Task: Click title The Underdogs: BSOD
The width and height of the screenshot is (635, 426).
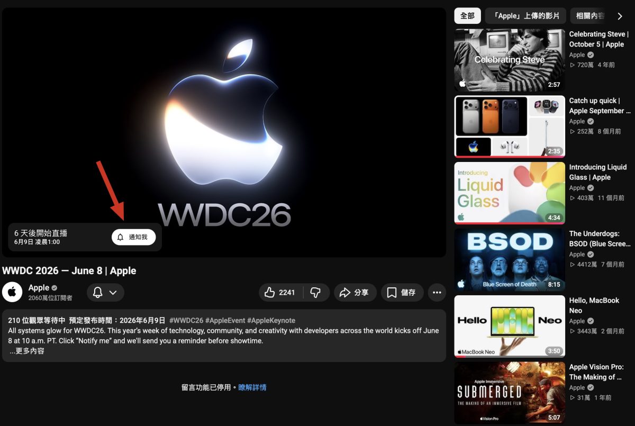Action: [600, 239]
